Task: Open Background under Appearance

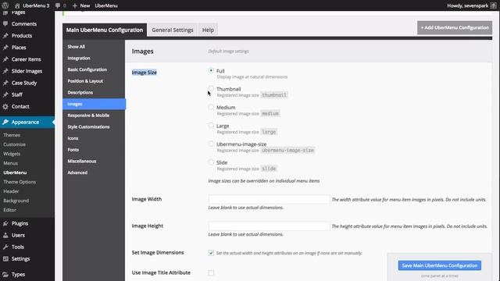Action: [x=16, y=201]
